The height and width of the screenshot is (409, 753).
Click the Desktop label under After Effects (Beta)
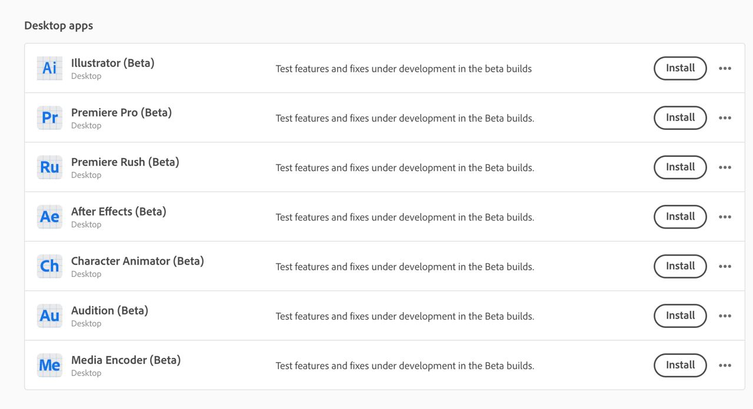(x=86, y=224)
